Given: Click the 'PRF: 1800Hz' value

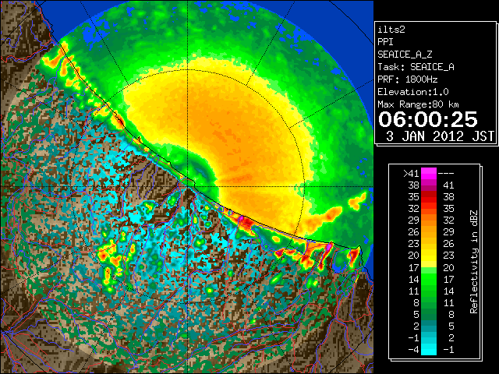Looking at the screenshot, I should coord(408,79).
